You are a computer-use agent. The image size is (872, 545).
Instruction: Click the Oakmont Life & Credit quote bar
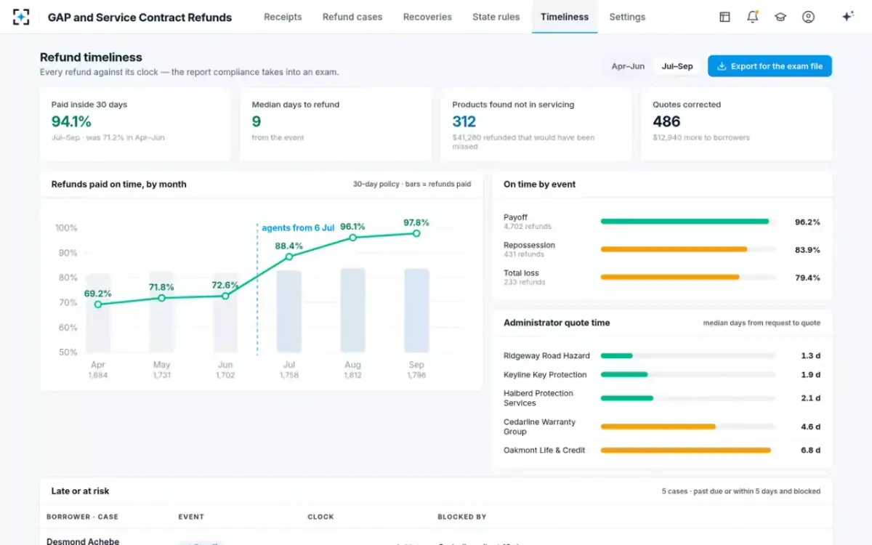(x=688, y=451)
